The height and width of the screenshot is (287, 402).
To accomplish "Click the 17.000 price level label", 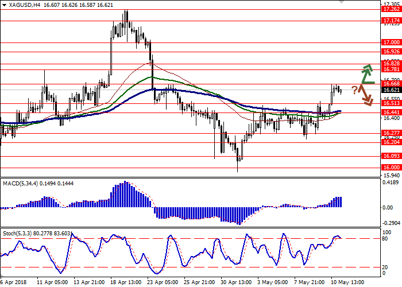I will pyautogui.click(x=391, y=42).
